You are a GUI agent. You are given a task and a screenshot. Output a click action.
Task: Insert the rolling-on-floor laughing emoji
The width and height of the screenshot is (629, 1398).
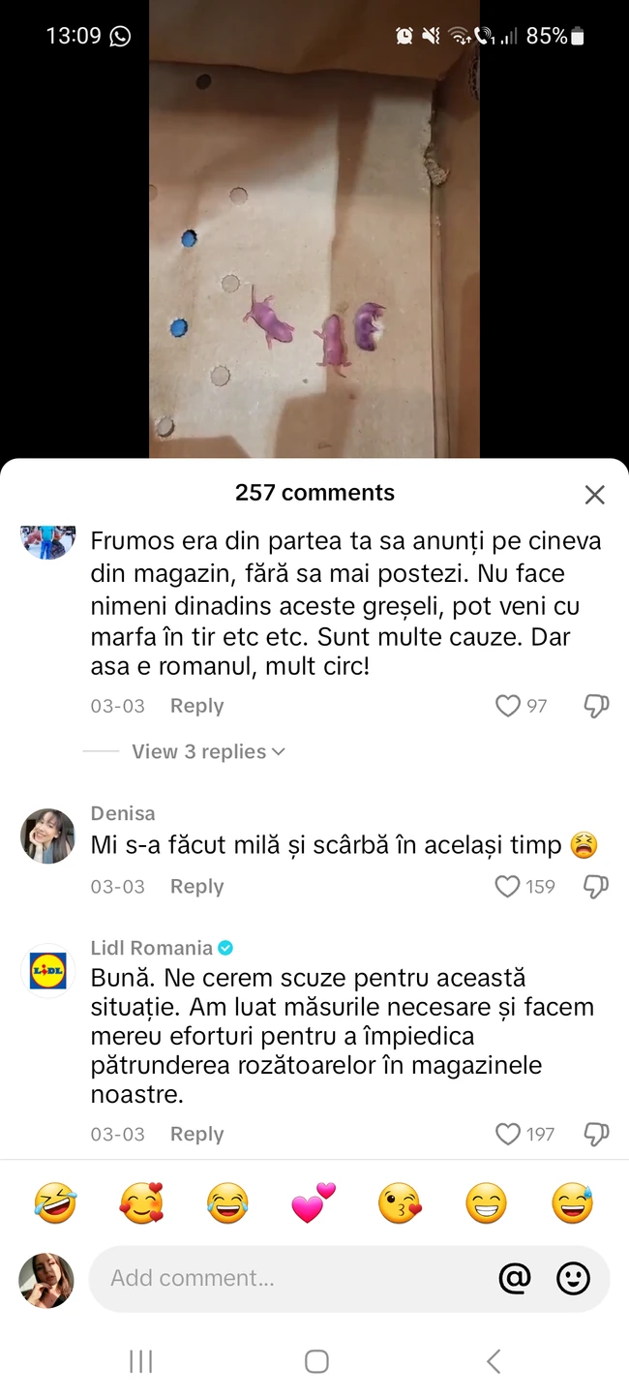coord(55,1203)
